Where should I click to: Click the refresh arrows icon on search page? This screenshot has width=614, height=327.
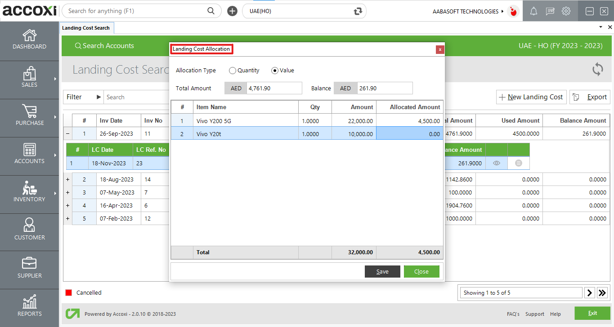[x=598, y=69]
